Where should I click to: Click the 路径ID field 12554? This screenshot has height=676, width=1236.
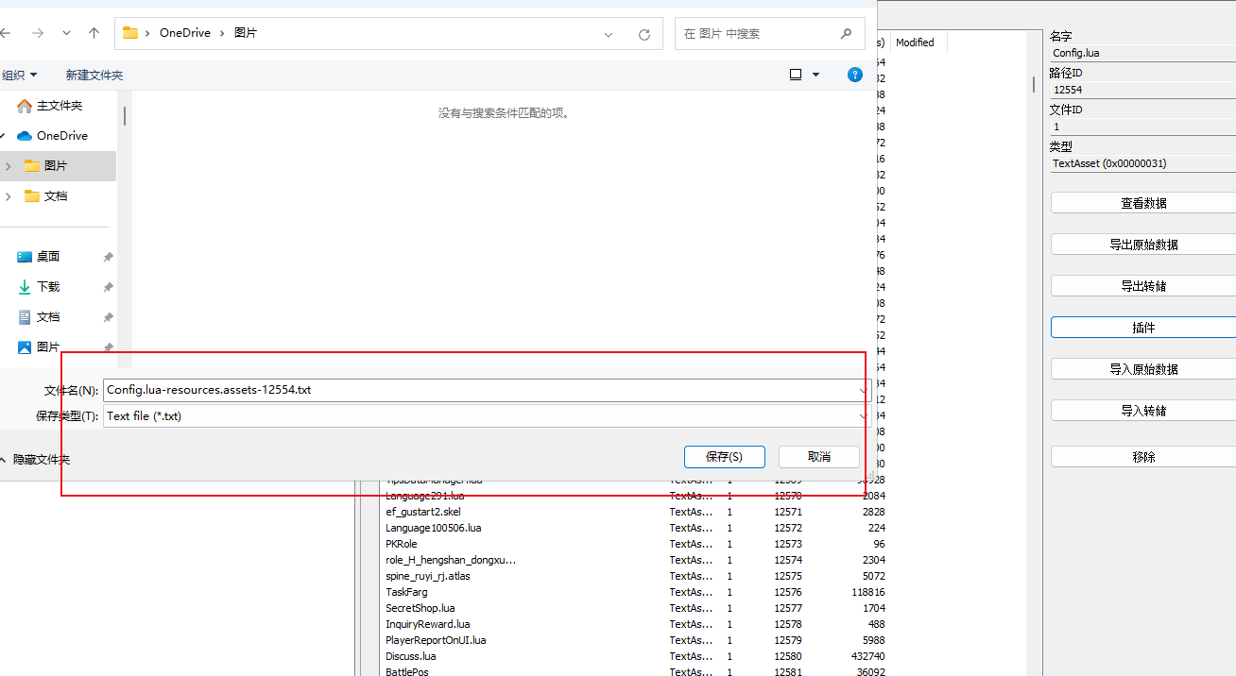tap(1142, 90)
